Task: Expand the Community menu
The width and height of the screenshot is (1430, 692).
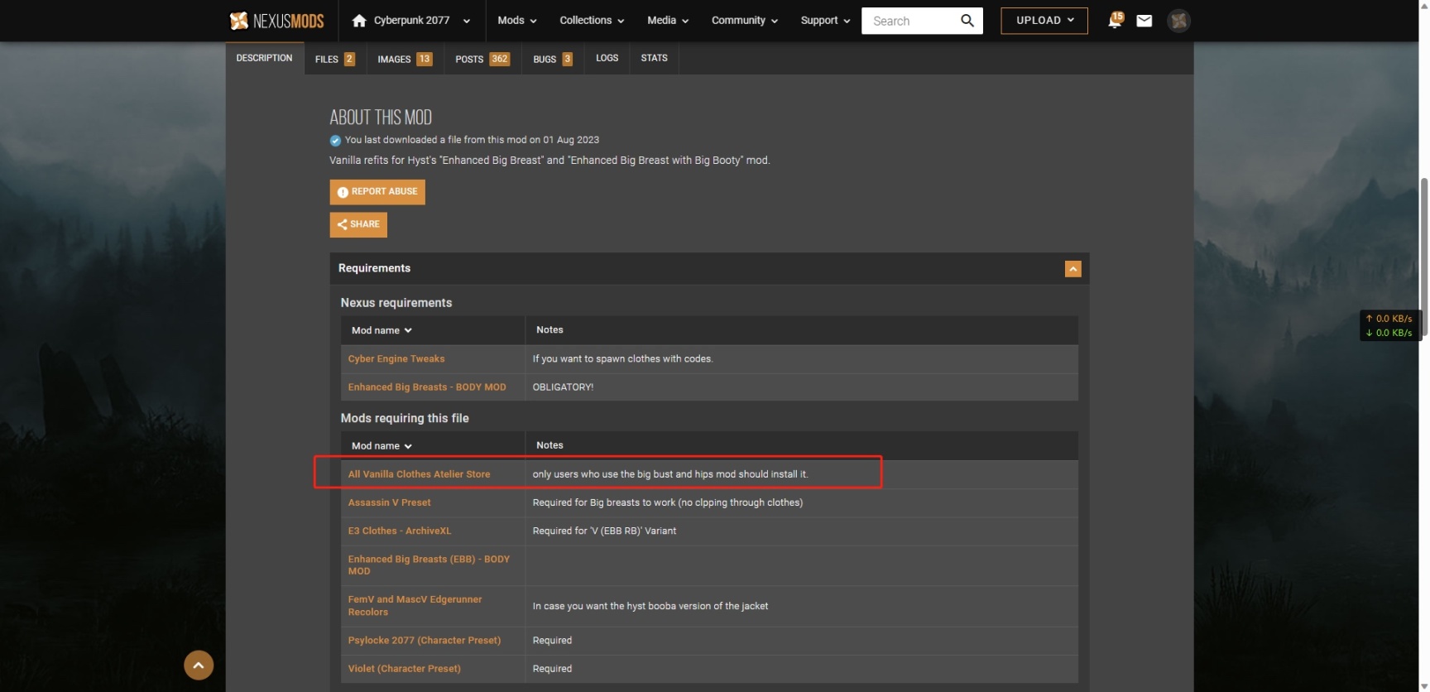Action: tap(745, 21)
